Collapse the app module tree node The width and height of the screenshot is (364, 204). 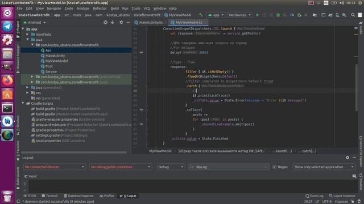[x=23, y=29]
